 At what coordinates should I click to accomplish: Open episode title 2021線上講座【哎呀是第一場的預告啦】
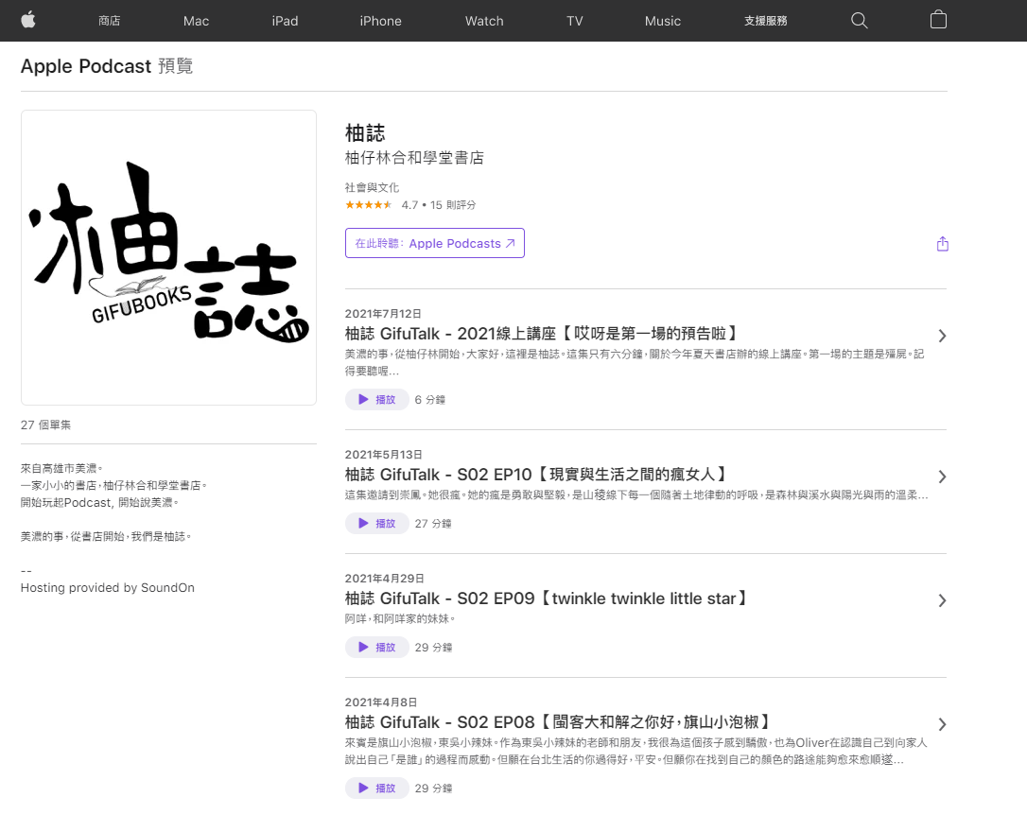[542, 334]
